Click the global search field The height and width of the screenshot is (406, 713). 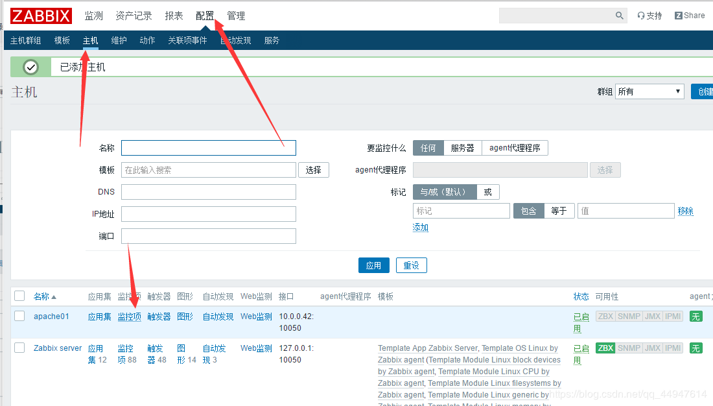click(563, 16)
